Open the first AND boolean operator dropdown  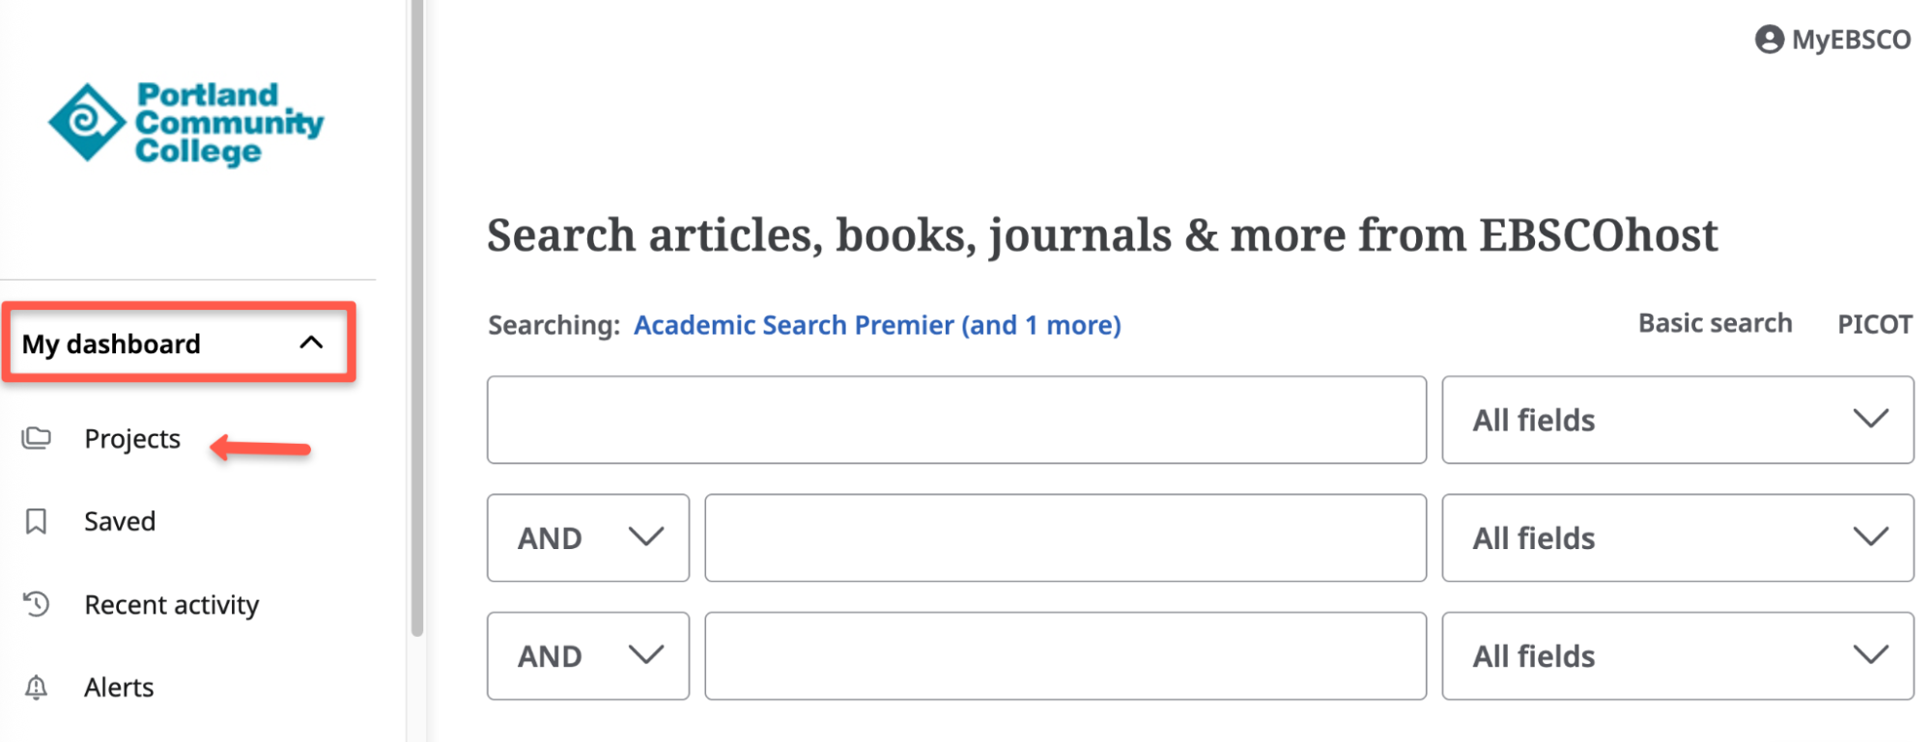587,537
